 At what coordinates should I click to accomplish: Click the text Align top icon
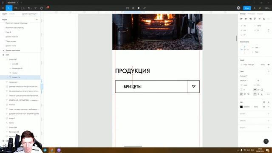tap(255, 94)
